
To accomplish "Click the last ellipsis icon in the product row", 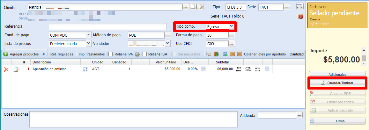I will tap(267, 69).
